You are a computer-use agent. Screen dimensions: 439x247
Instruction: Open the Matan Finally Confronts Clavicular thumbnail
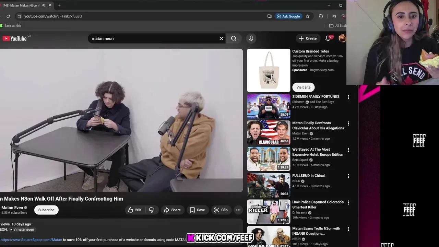pyautogui.click(x=269, y=132)
